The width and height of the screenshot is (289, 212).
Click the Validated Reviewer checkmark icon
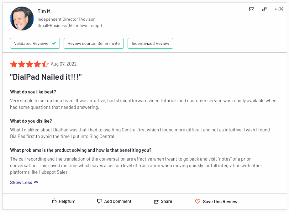(53, 43)
